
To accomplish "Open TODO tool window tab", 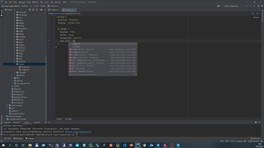I will 8,139.
